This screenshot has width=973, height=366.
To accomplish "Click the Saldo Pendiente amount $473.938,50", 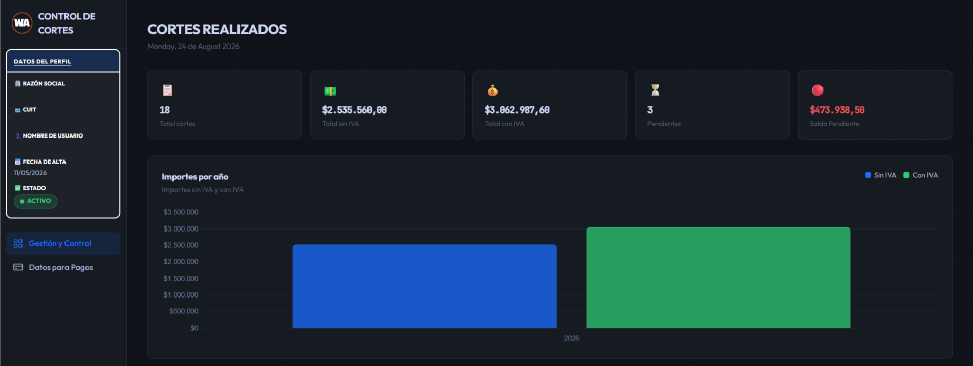I will (x=837, y=110).
